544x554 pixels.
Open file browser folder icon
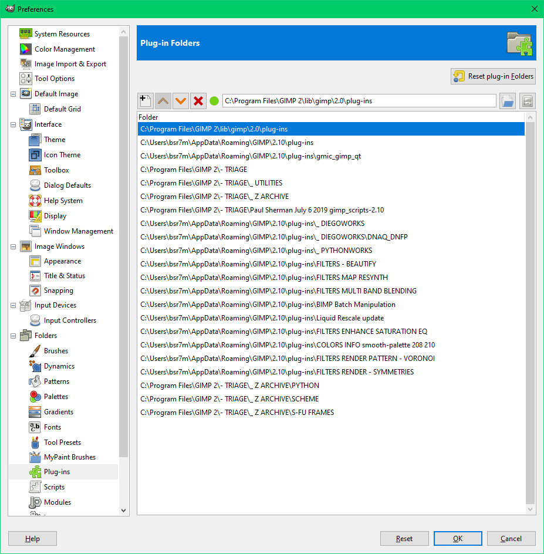508,101
